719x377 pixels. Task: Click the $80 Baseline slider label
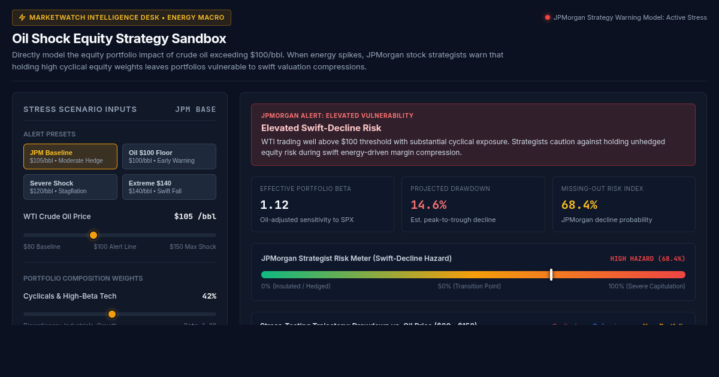42,247
